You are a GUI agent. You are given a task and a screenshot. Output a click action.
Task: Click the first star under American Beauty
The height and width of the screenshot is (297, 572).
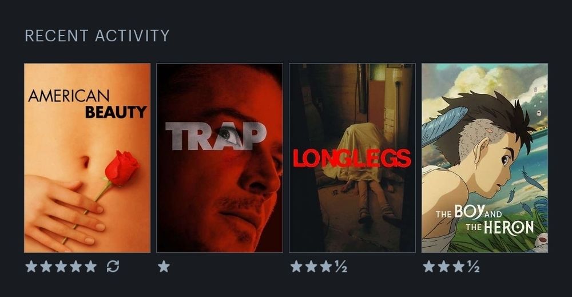pos(31,266)
